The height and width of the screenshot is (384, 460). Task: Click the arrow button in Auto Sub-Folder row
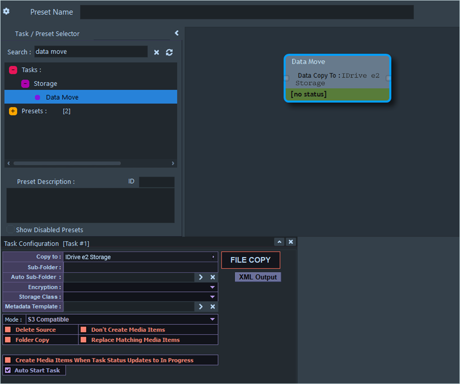coord(200,277)
